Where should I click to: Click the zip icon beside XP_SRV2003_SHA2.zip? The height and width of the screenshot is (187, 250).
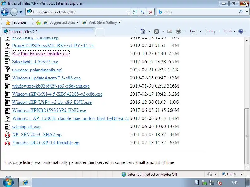coord(7,135)
